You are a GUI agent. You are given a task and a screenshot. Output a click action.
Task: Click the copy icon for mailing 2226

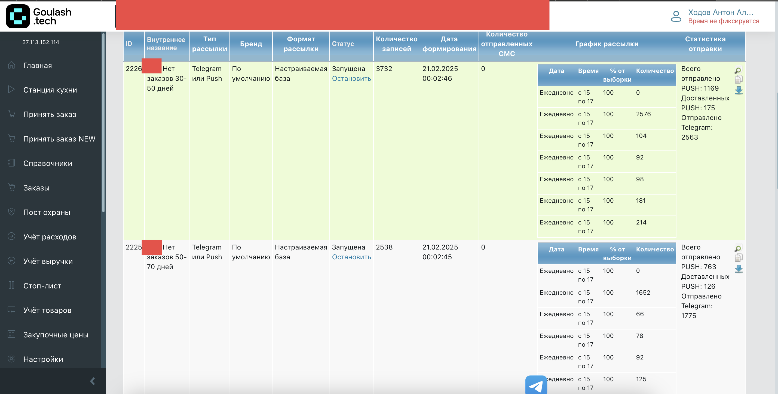click(739, 79)
